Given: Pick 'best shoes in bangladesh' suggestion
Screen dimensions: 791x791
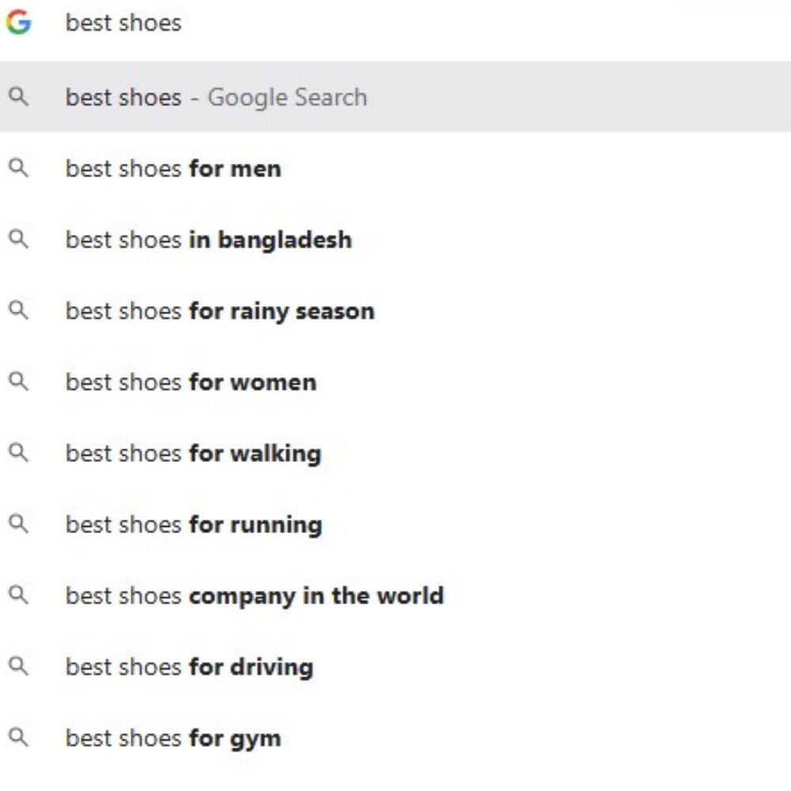Looking at the screenshot, I should click(208, 240).
